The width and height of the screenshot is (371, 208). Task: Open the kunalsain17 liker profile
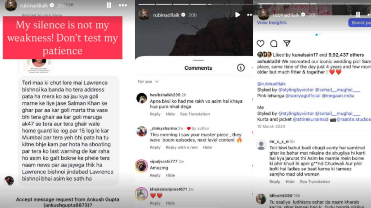point(305,55)
